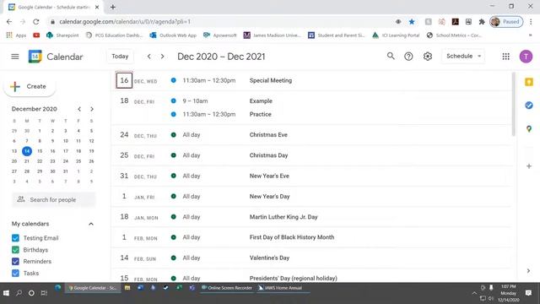Viewport: 540px width, 304px height.
Task: Open the New Year's Day event
Action: pyautogui.click(x=270, y=197)
